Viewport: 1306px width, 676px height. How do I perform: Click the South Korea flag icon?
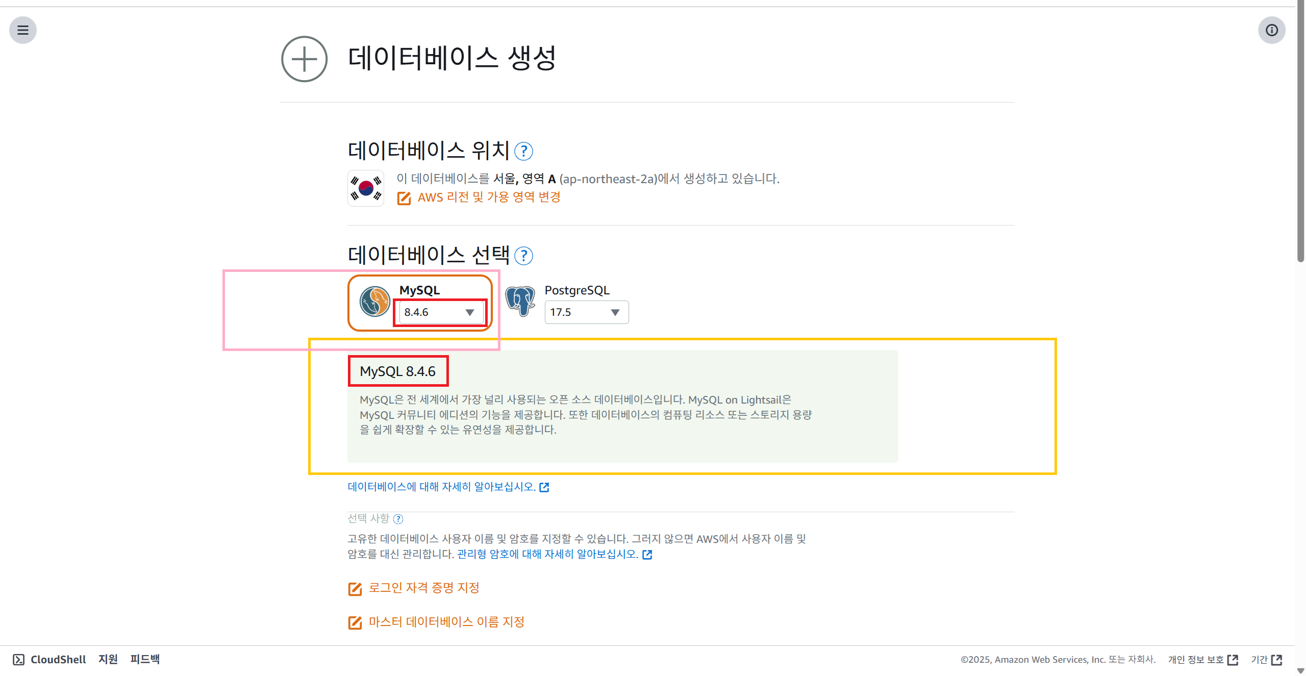[x=366, y=188]
